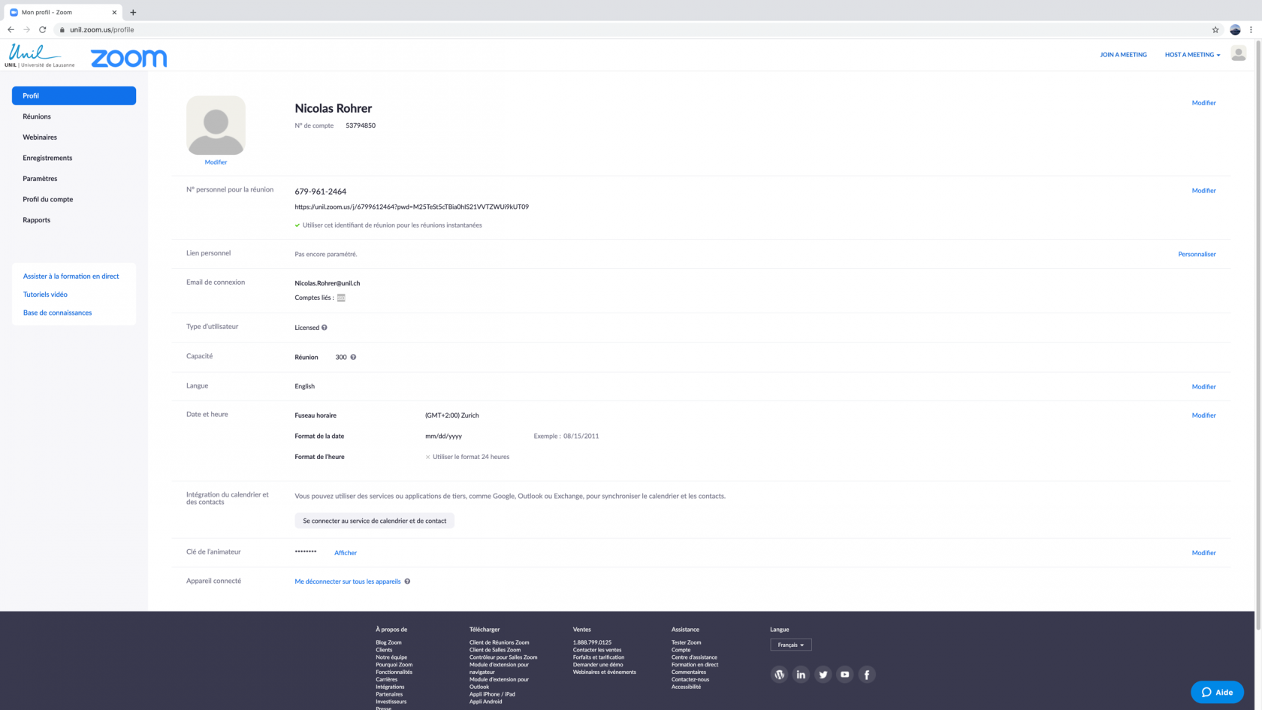
Task: Open the Français language dropdown
Action: 790,645
